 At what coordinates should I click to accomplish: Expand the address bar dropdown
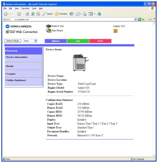(135, 19)
